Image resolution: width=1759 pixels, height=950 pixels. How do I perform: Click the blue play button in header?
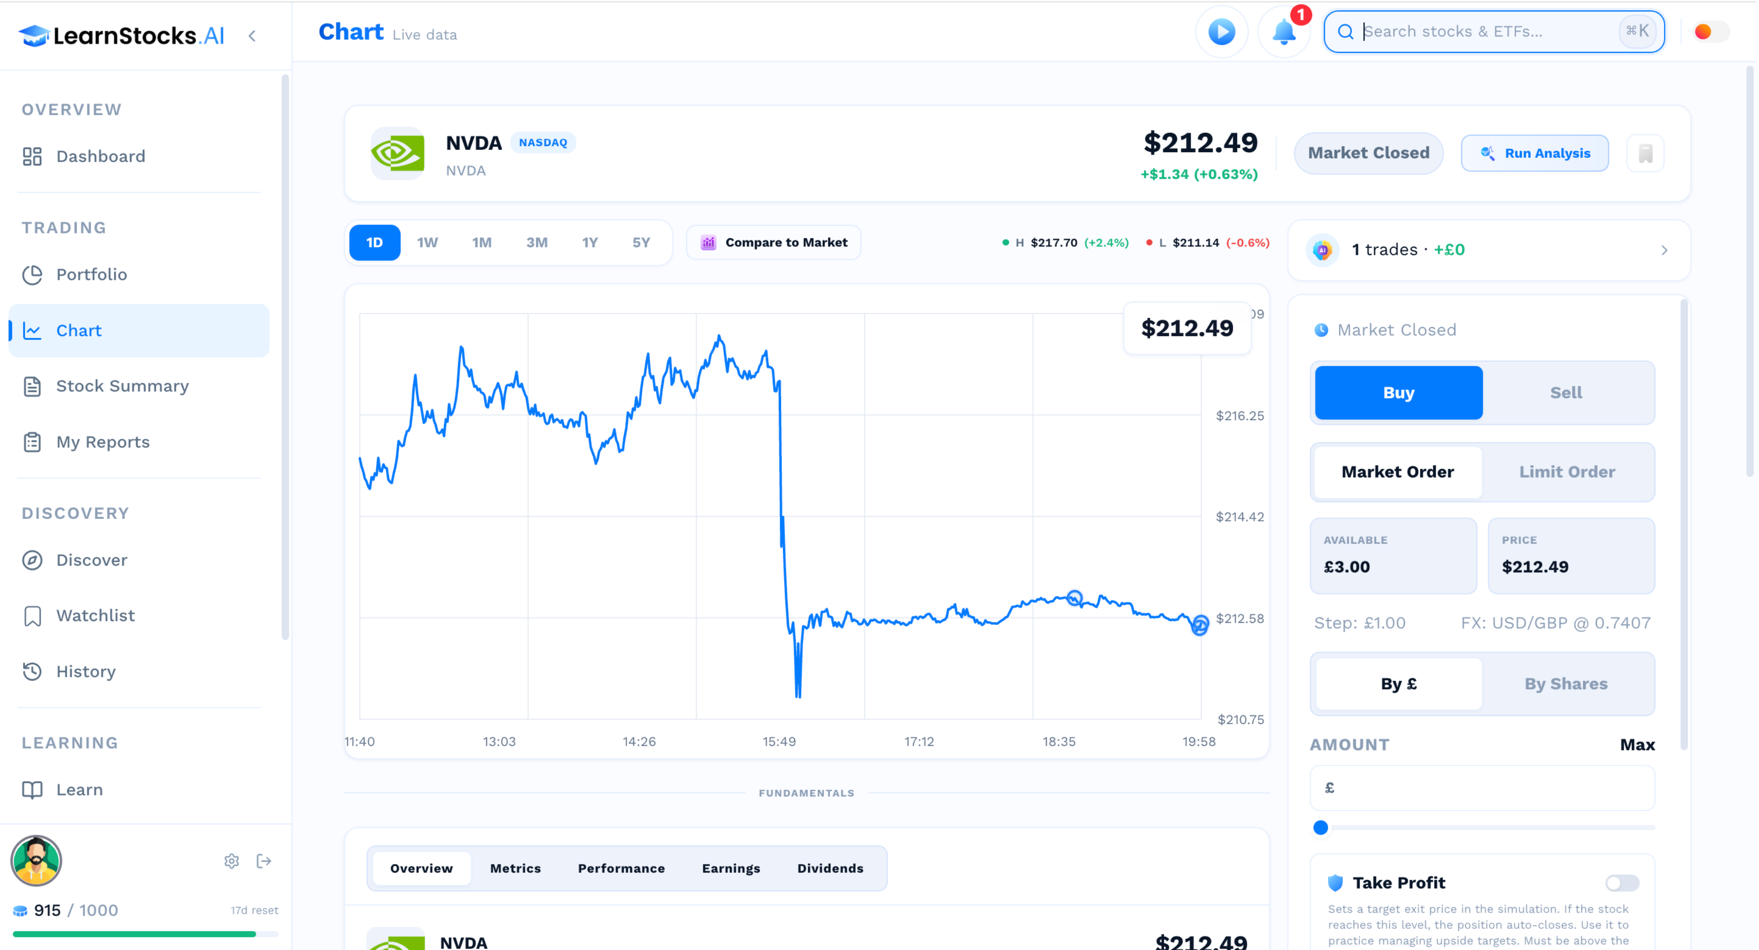point(1221,31)
